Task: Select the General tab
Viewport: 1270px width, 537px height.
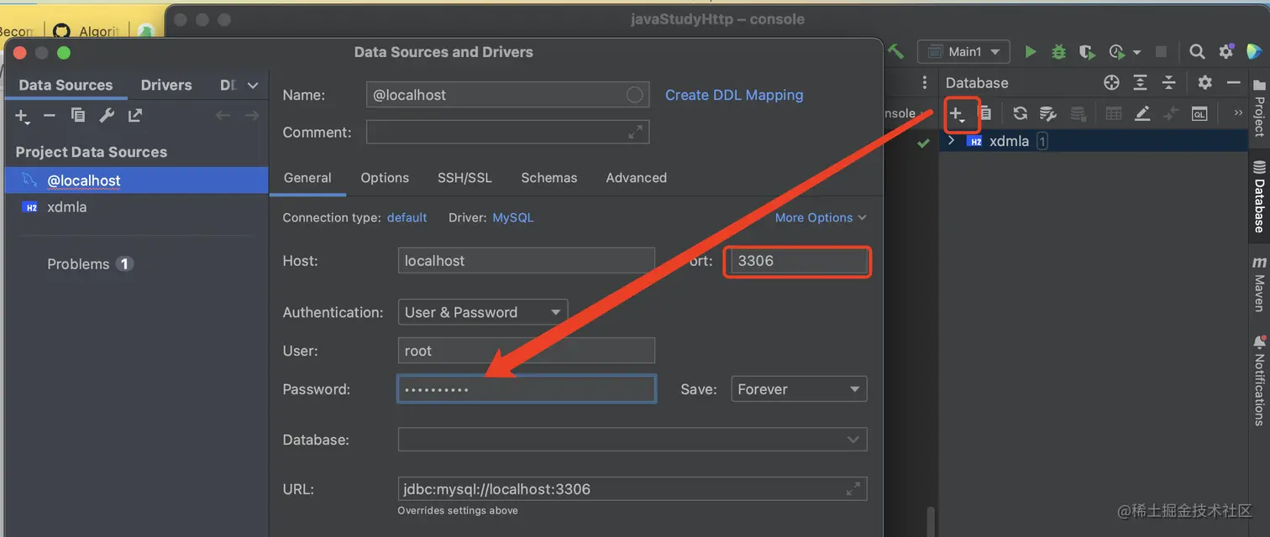Action: click(x=307, y=178)
